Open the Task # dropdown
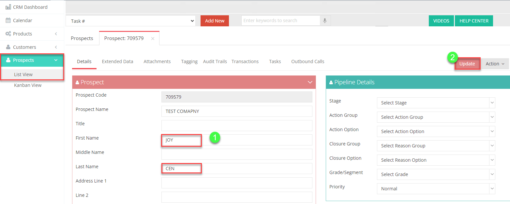Screen dimensions: 510x204 [130, 21]
